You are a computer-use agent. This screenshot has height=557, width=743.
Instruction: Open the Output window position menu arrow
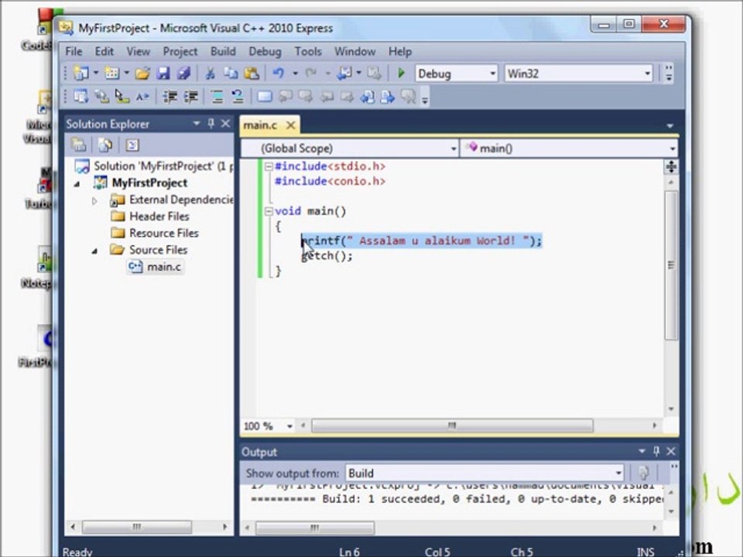pyautogui.click(x=642, y=451)
